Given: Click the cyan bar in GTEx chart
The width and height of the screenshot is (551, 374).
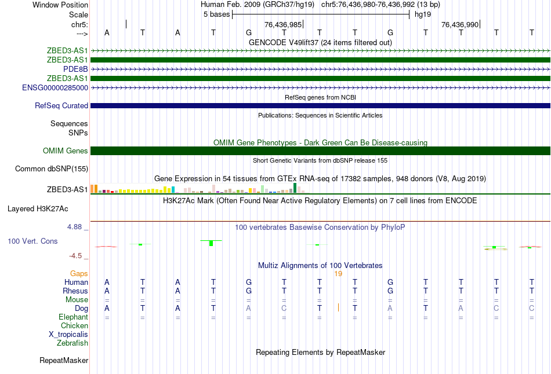Looking at the screenshot, I should pos(173,190).
